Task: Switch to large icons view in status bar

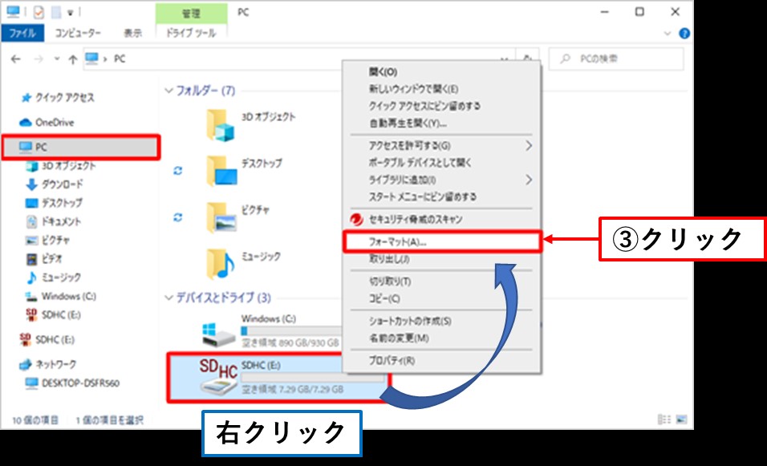Action: (x=681, y=419)
